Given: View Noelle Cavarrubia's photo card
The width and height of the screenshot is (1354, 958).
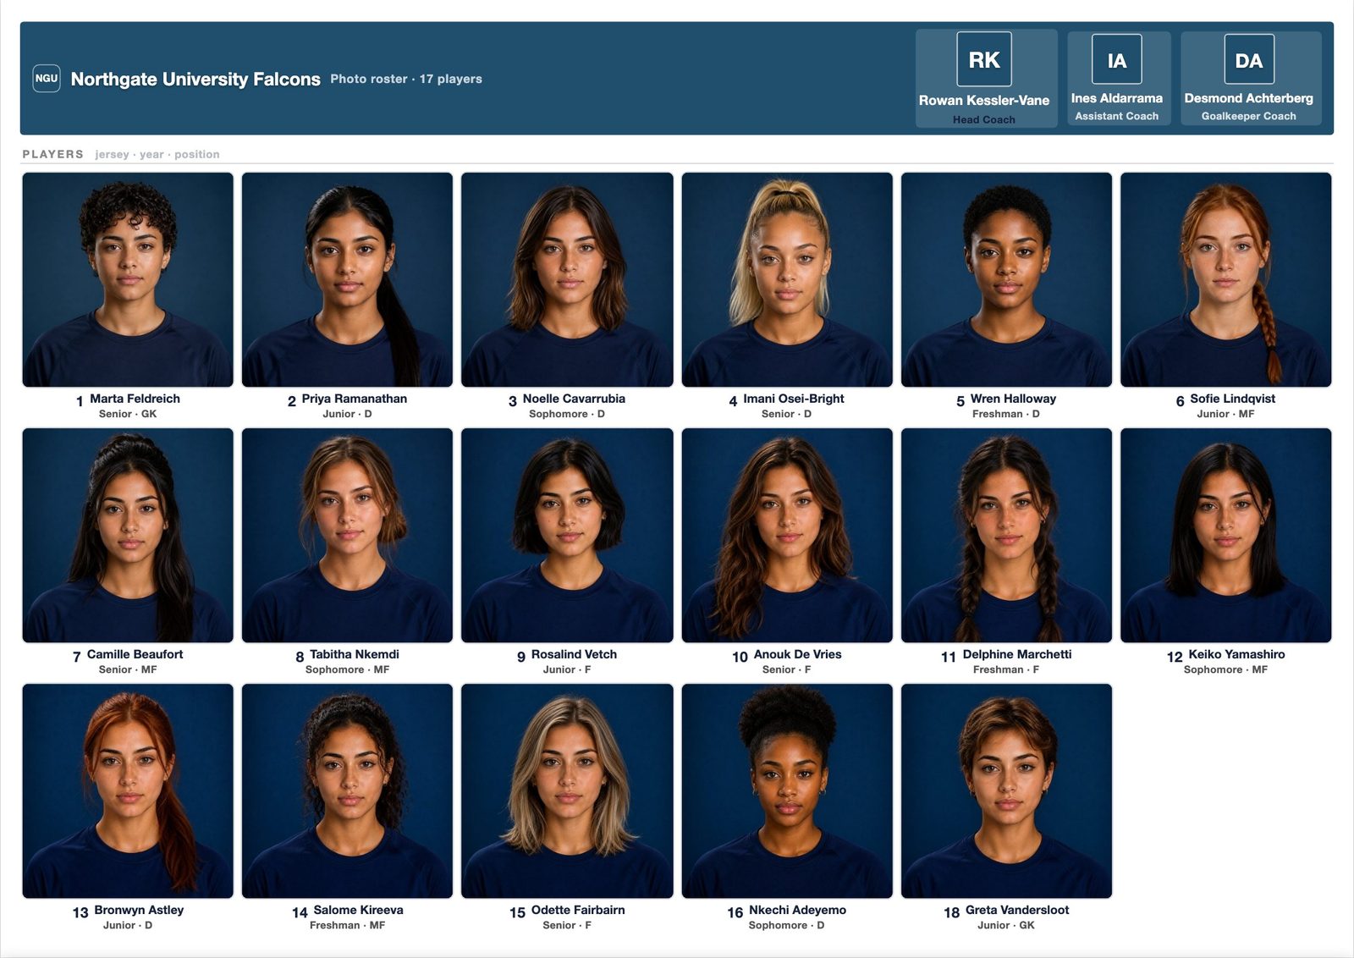Looking at the screenshot, I should pos(567,279).
